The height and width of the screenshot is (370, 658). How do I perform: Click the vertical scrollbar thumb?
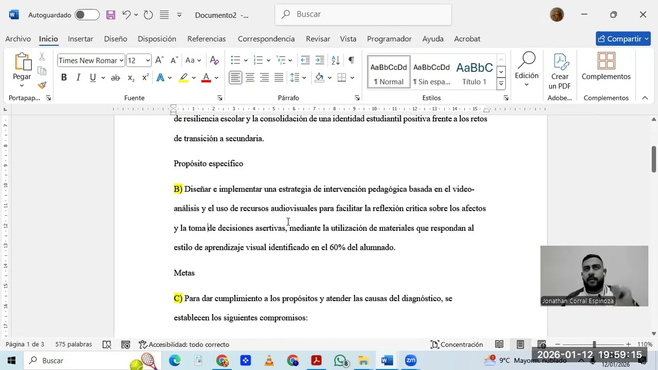coord(654,159)
